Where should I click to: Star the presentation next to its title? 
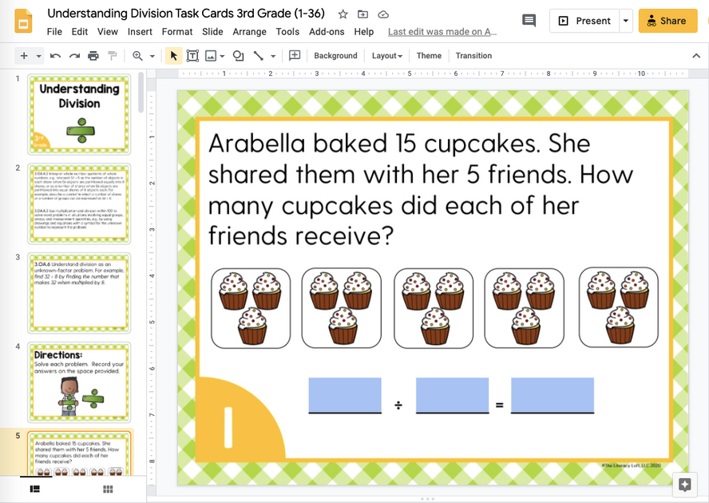(x=341, y=14)
